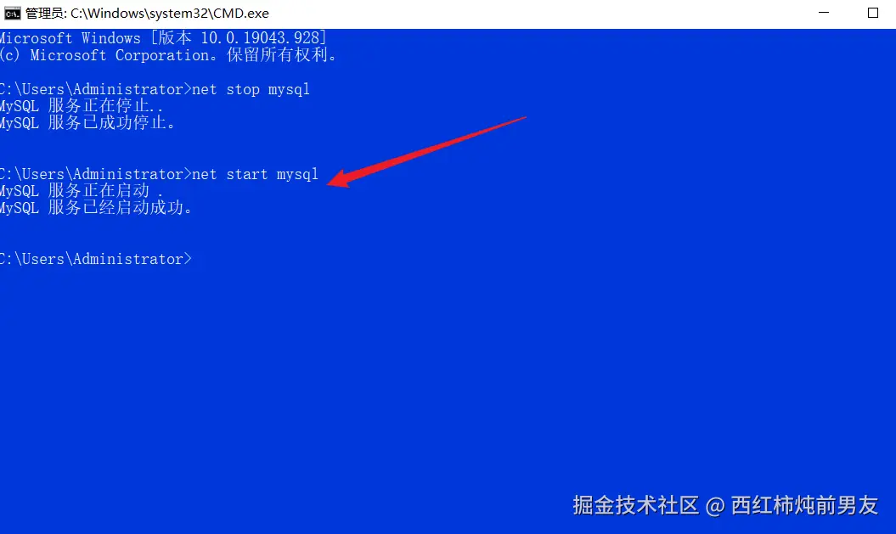Minimize the CMD window
The image size is (896, 534).
coord(824,13)
